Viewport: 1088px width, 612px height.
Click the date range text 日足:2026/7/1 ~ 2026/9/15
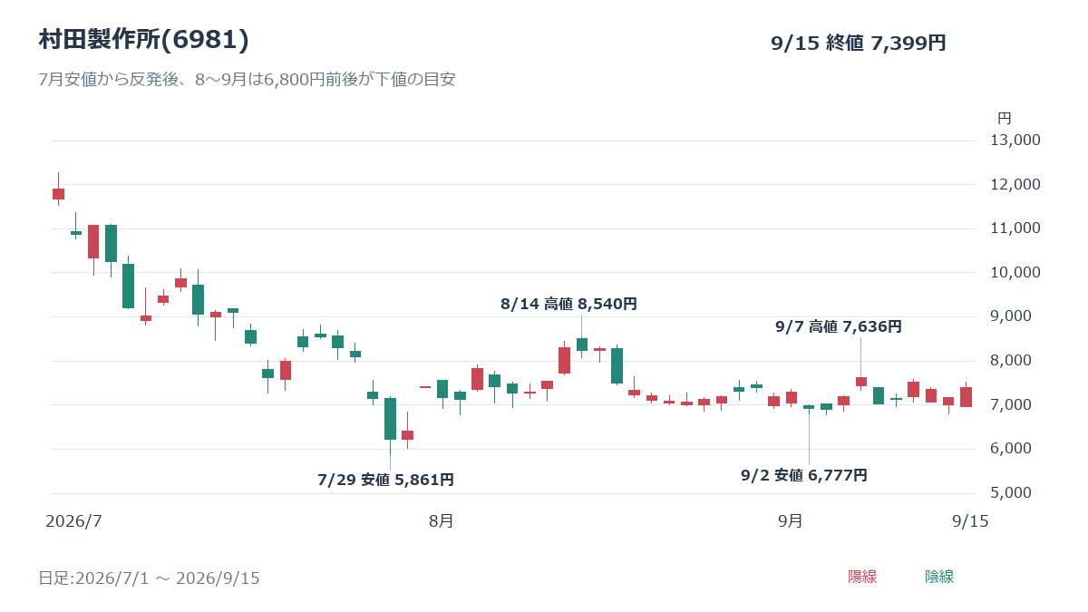149,578
